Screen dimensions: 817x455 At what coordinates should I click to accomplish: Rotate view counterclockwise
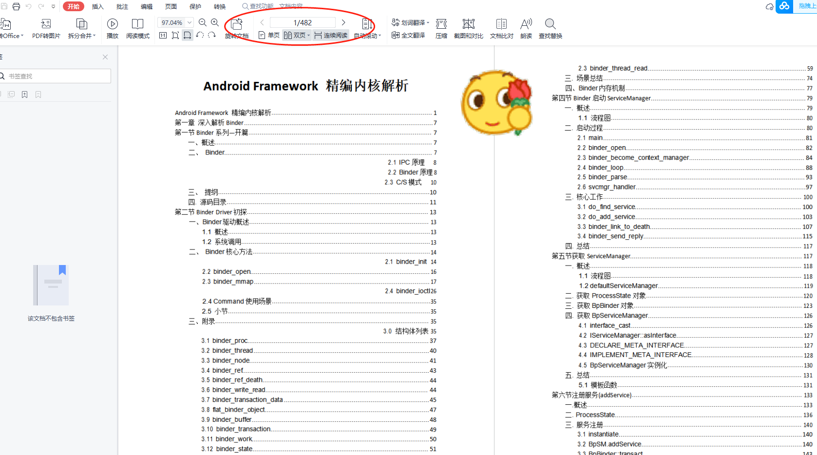pos(200,35)
